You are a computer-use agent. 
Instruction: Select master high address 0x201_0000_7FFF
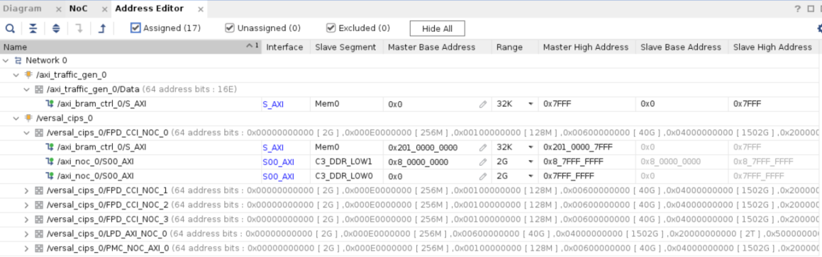point(578,147)
